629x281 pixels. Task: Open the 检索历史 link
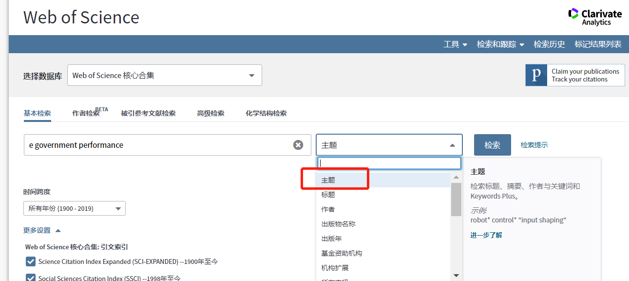coord(550,44)
